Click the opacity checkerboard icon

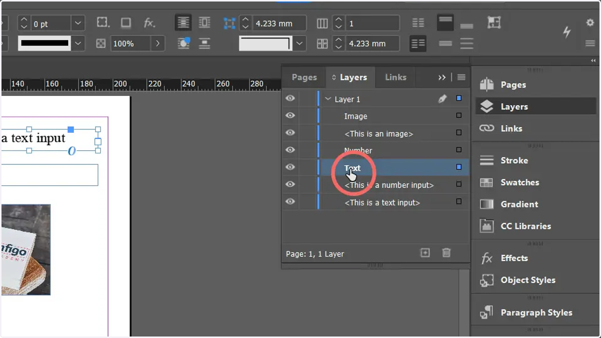coord(101,44)
